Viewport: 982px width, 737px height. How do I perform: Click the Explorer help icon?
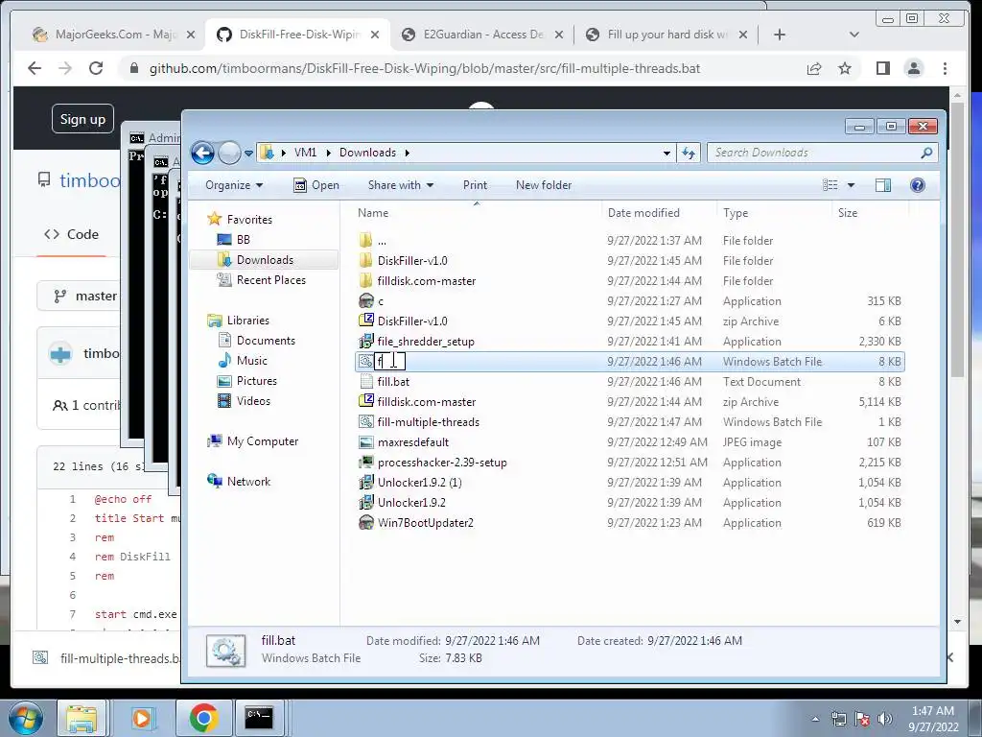[918, 185]
